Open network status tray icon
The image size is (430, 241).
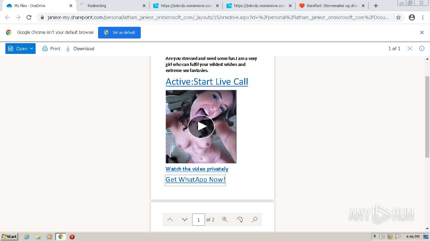click(x=390, y=237)
